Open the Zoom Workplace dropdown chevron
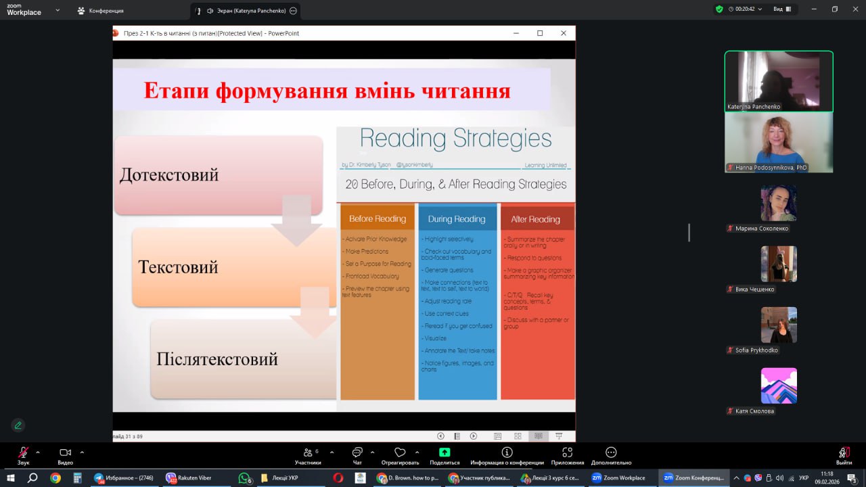This screenshot has width=866, height=487. 57,11
